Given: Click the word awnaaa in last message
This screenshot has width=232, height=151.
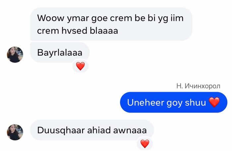Looking at the screenshot, I should click(130, 130).
